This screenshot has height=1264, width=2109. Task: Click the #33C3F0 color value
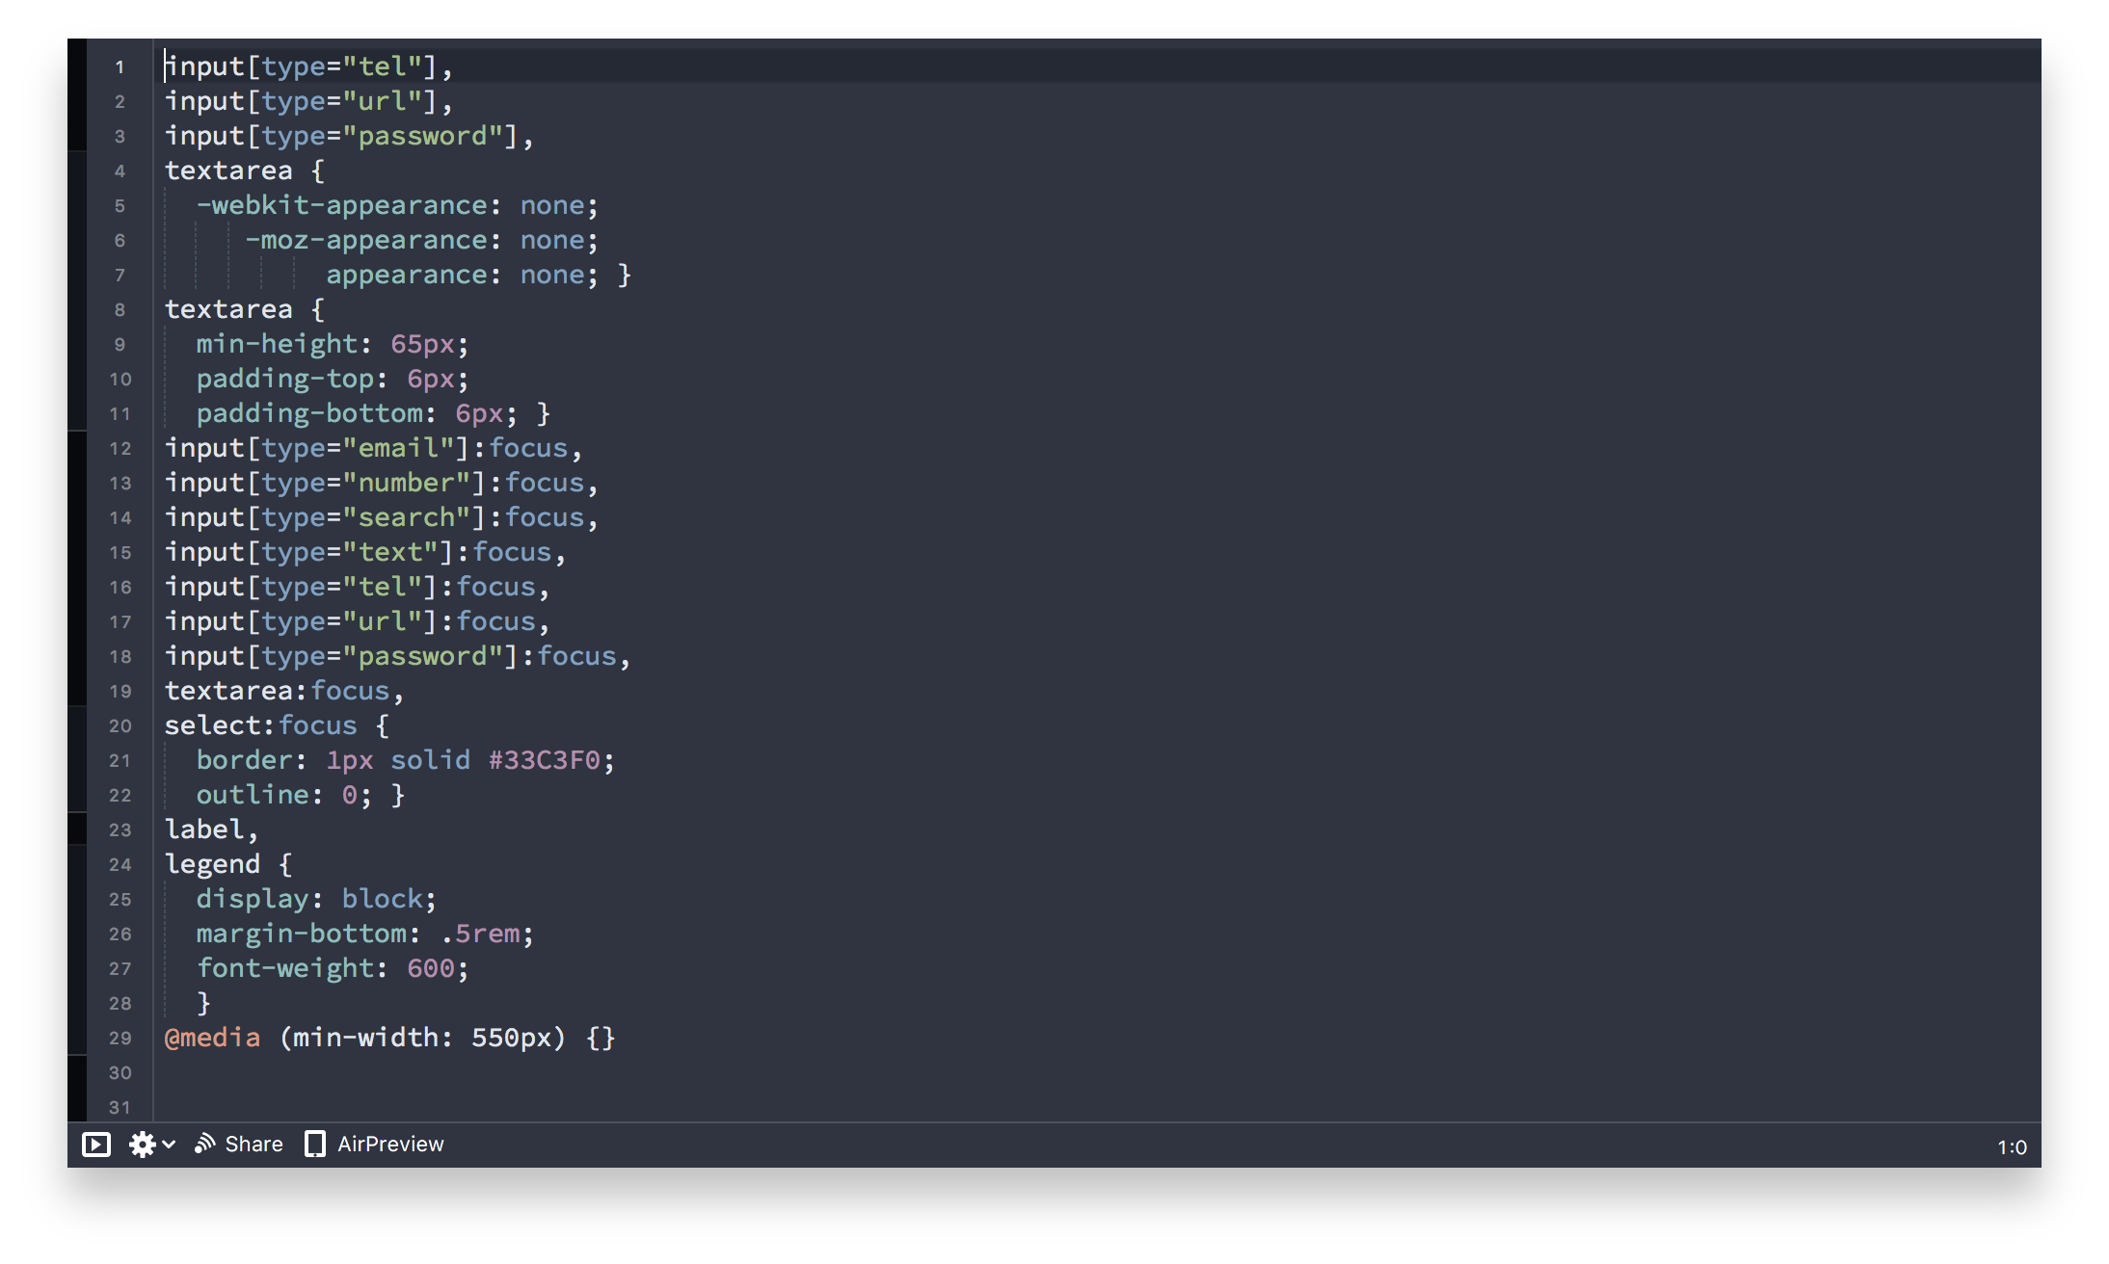545,760
